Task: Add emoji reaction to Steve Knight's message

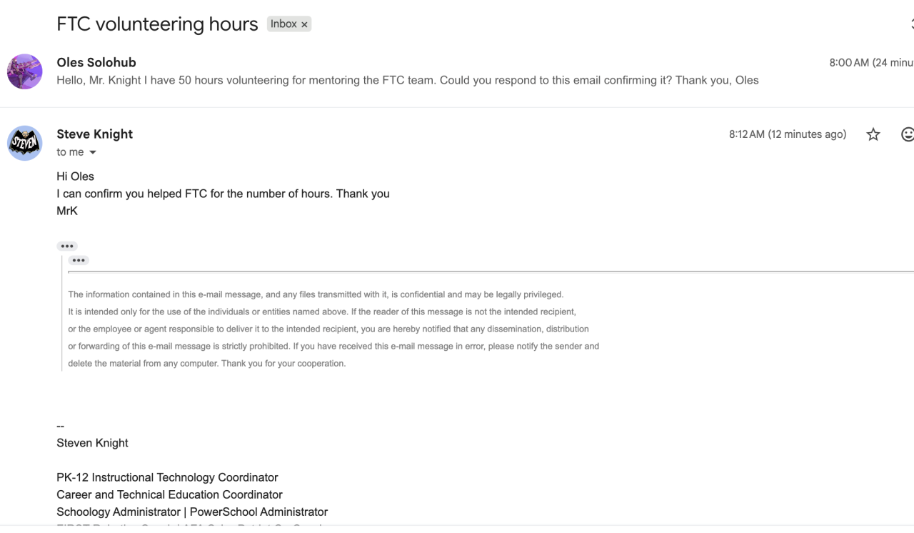Action: [x=908, y=134]
